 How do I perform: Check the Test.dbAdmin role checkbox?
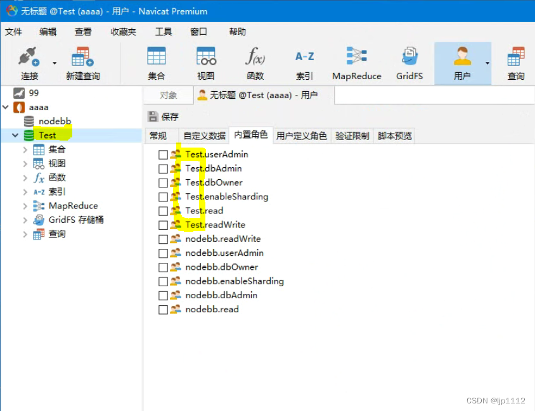(x=163, y=168)
